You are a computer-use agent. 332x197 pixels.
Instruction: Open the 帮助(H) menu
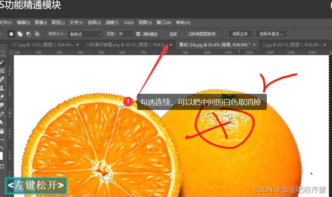[183, 23]
